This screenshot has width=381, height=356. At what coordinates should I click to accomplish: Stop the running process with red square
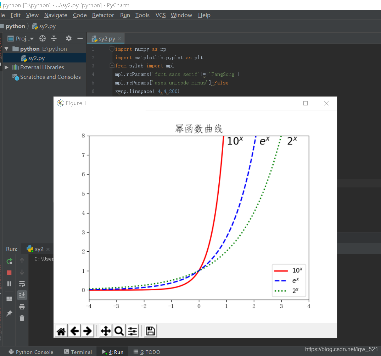[9, 273]
